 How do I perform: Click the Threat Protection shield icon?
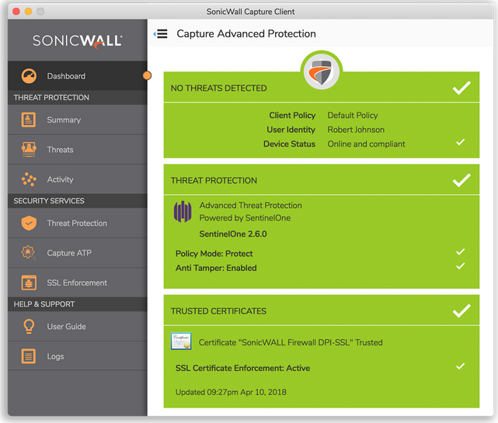coord(29,223)
